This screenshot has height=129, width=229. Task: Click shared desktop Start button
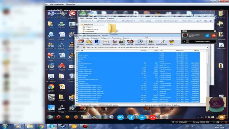50,117
